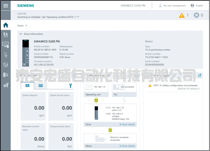The image size is (210, 151).
Task: Open the diagnostics stethoscope sidebar icon
Action: tap(6, 55)
